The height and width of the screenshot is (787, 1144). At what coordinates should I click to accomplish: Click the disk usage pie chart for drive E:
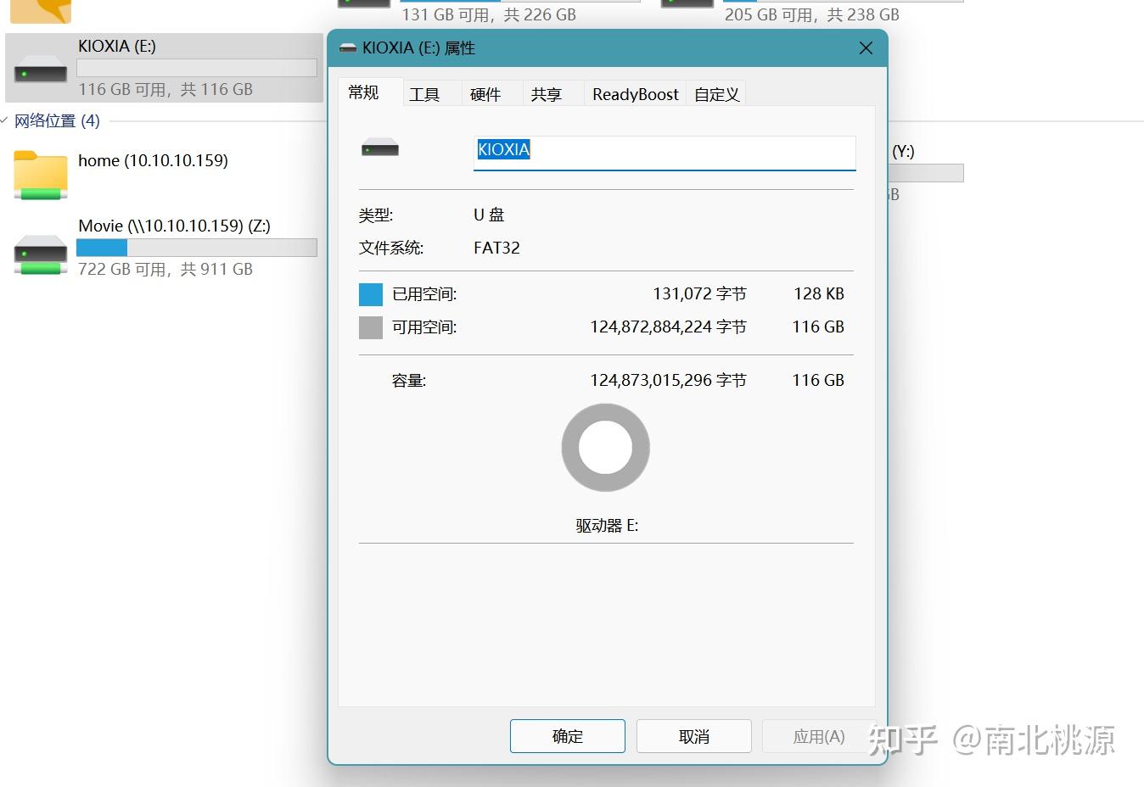605,447
